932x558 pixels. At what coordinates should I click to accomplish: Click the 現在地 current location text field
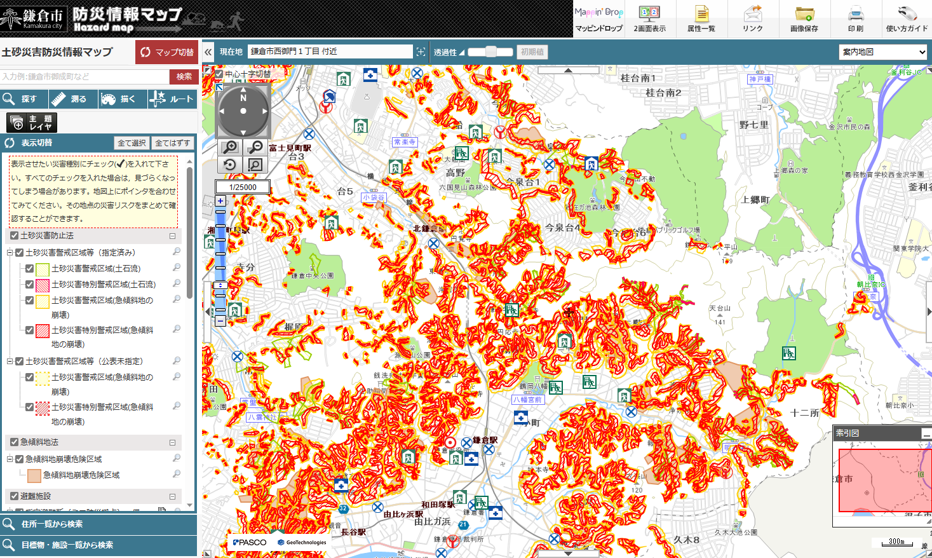330,51
